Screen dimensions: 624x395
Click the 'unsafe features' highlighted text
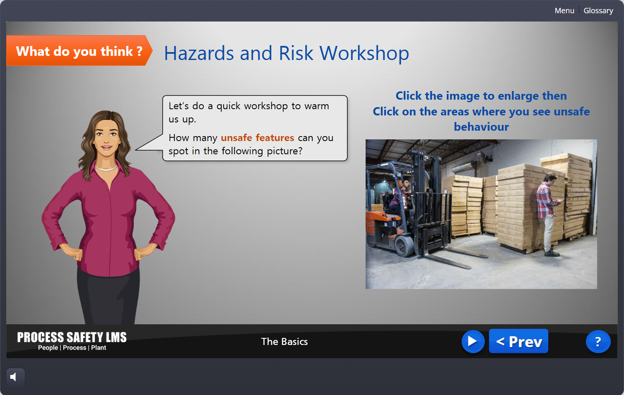click(x=257, y=138)
